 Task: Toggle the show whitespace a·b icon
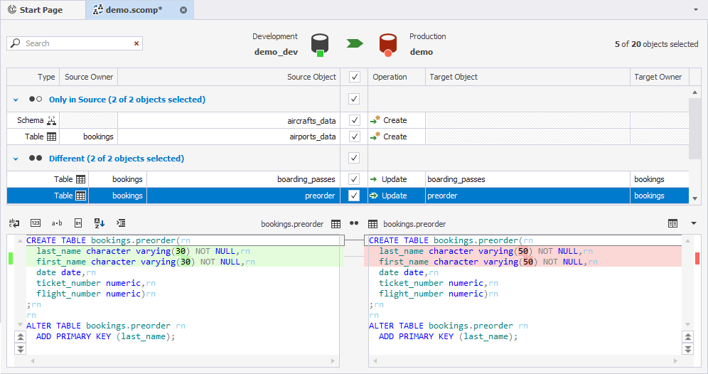57,223
